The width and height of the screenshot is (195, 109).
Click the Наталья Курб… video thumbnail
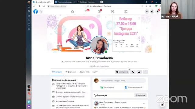(178, 9)
